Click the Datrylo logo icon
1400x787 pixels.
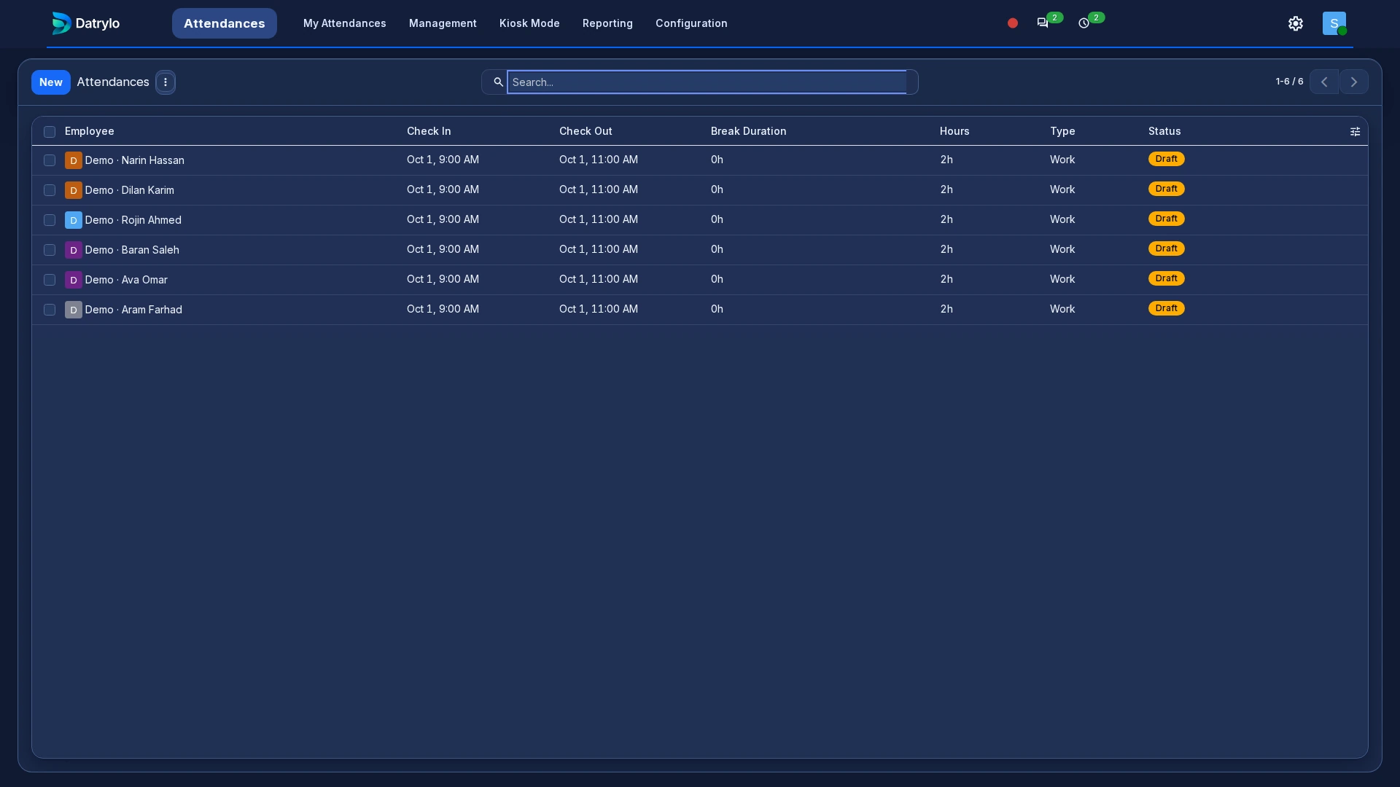click(61, 23)
